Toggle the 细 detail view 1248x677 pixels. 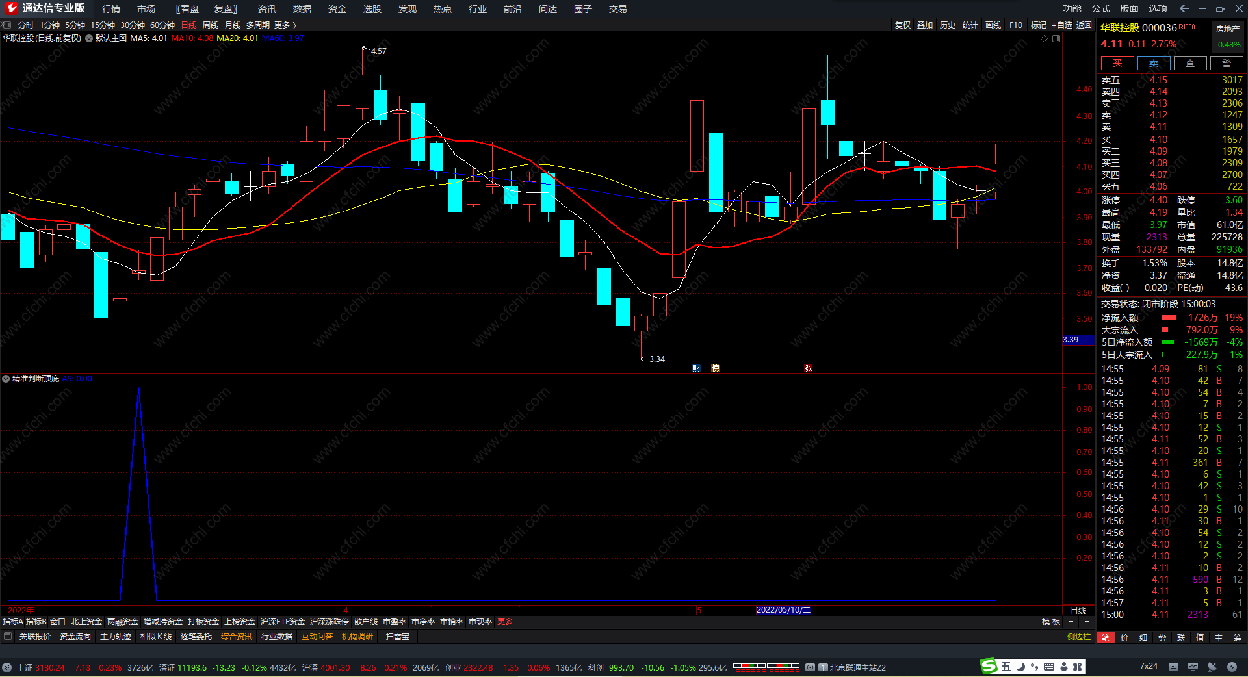[1143, 638]
